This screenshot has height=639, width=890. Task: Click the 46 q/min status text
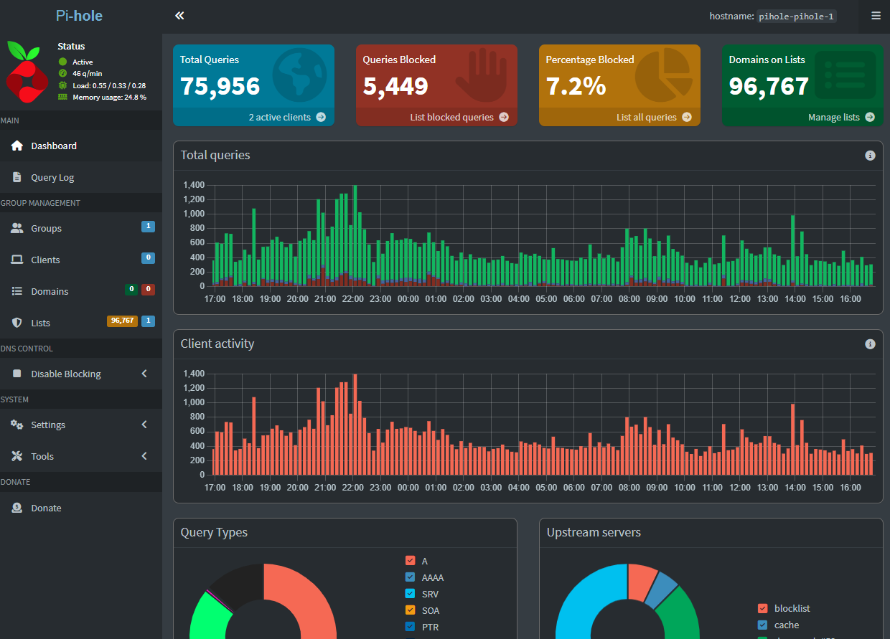[88, 74]
